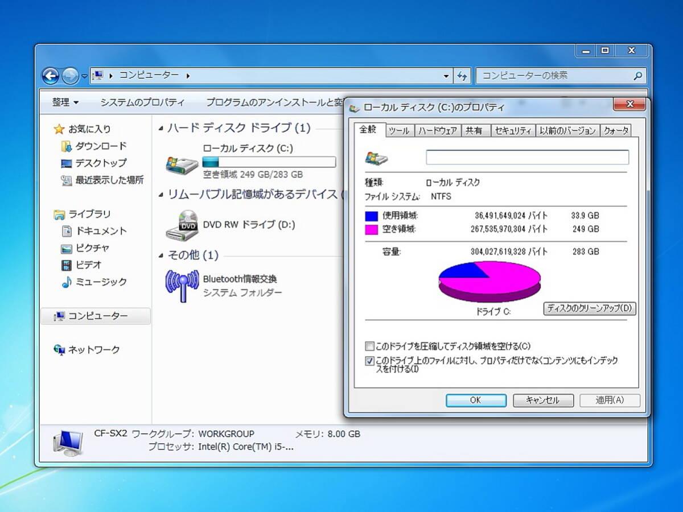Open 最近表示した場所 in sidebar
683x512 pixels.
click(x=102, y=180)
